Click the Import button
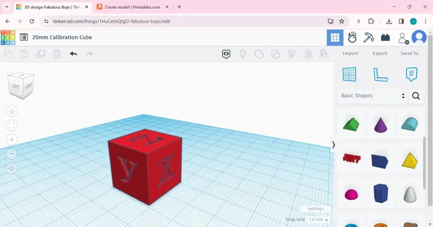 point(350,54)
